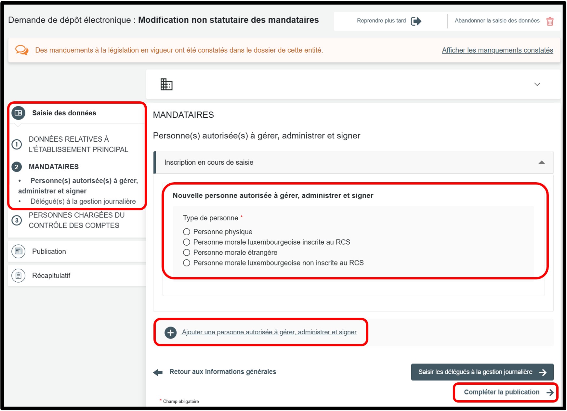
Task: Choose Personne morale étrangère option
Action: (187, 252)
